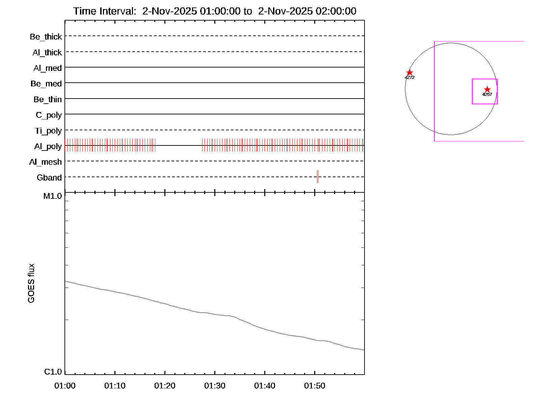Click the Be_med filter label
This screenshot has width=540, height=405.
[x=46, y=84]
